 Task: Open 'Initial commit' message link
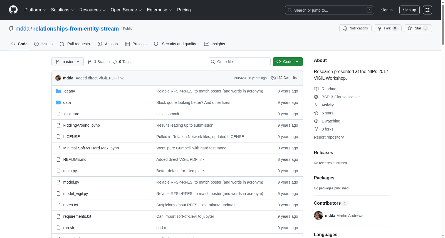pyautogui.click(x=168, y=114)
